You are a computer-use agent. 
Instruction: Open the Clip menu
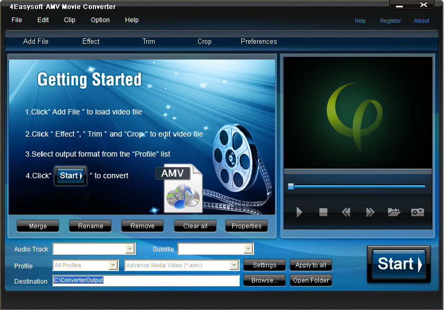tap(69, 20)
